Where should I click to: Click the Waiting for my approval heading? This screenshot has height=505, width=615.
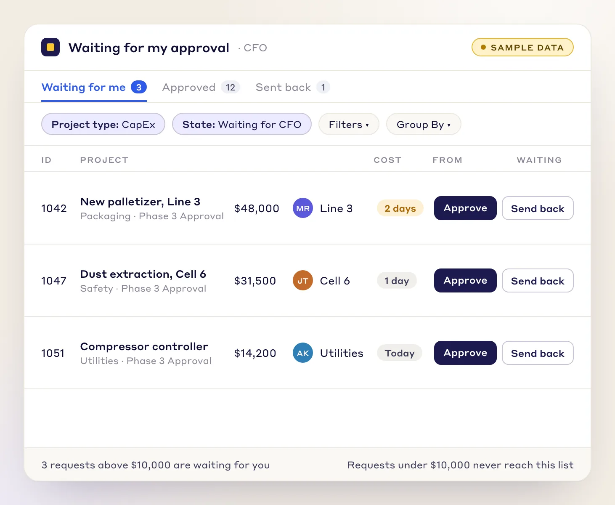(149, 48)
